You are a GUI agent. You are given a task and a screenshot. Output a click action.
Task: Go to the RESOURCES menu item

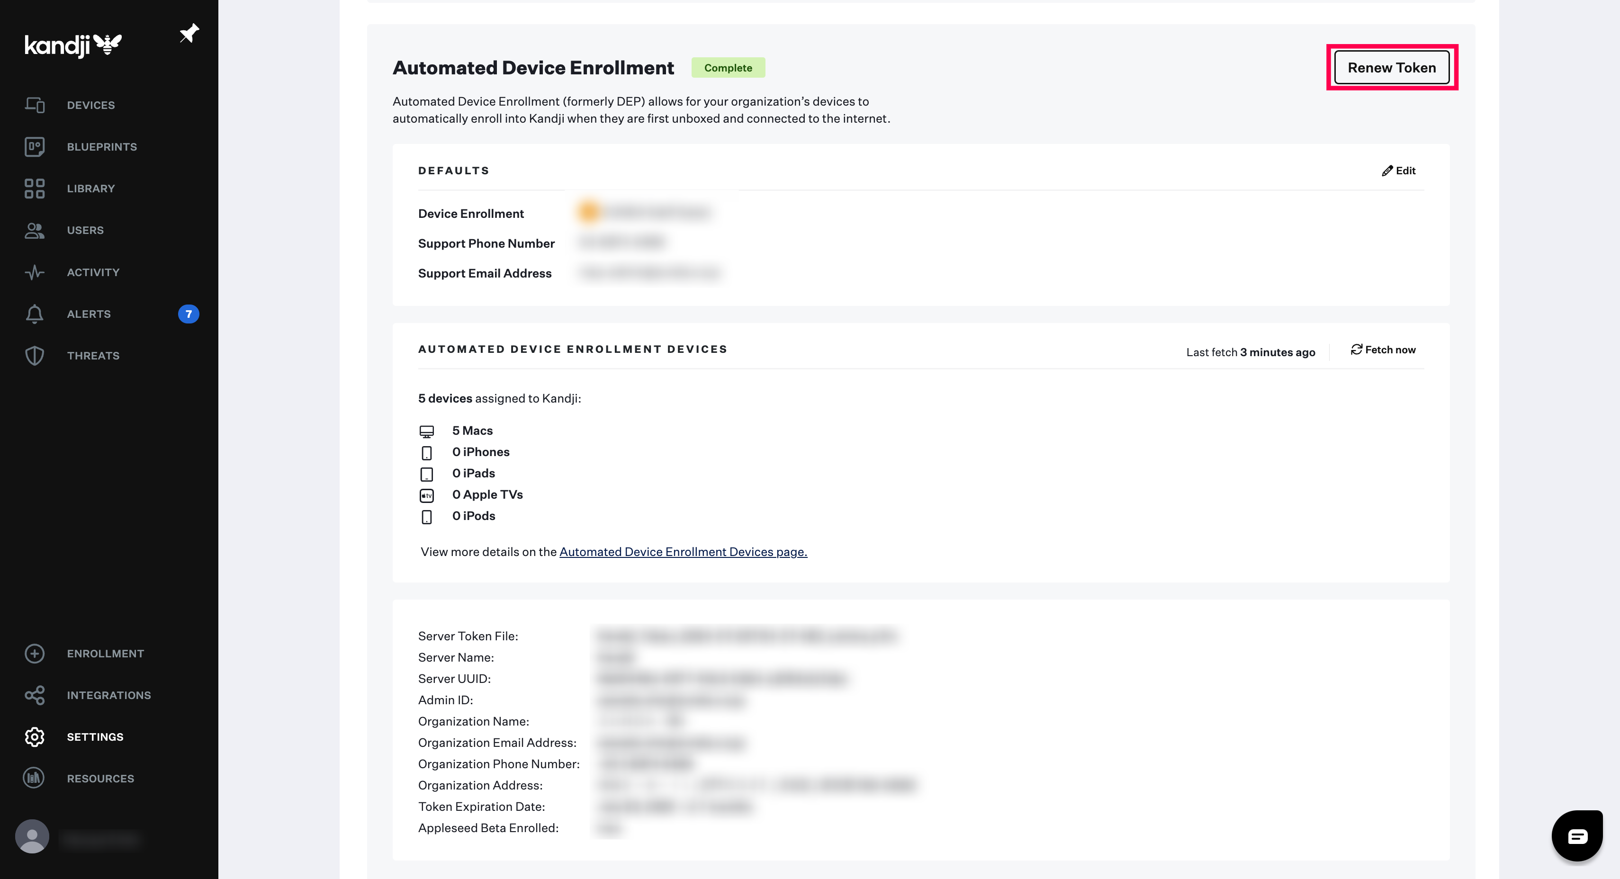(100, 779)
